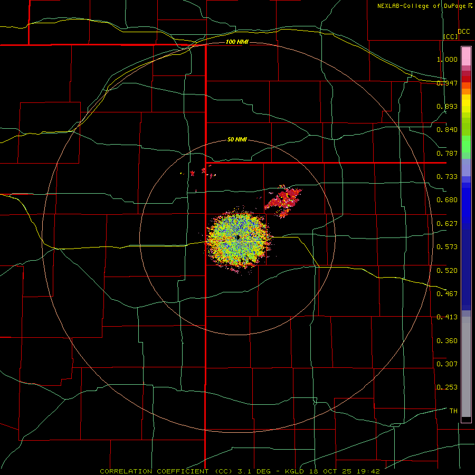Pick the bright green color bar segment
The image size is (475, 475).
tap(466, 144)
